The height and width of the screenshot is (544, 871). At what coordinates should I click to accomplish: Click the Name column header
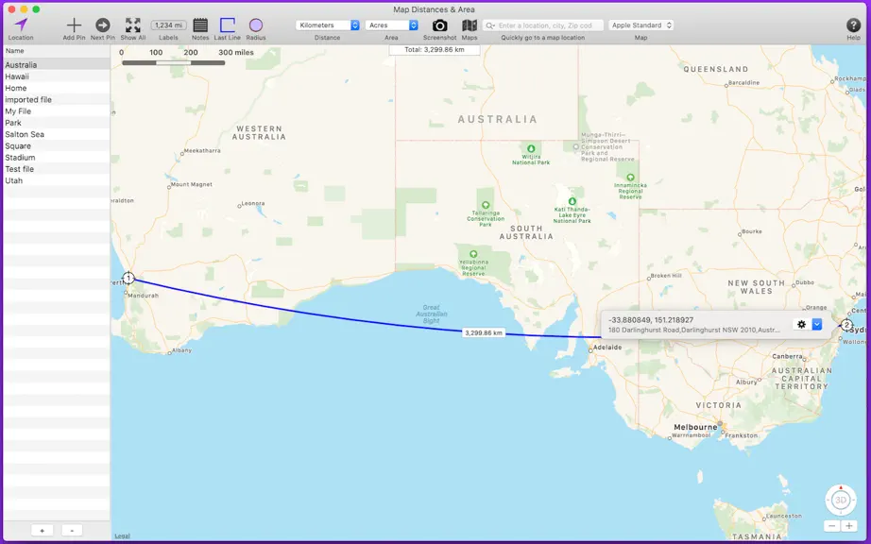57,50
